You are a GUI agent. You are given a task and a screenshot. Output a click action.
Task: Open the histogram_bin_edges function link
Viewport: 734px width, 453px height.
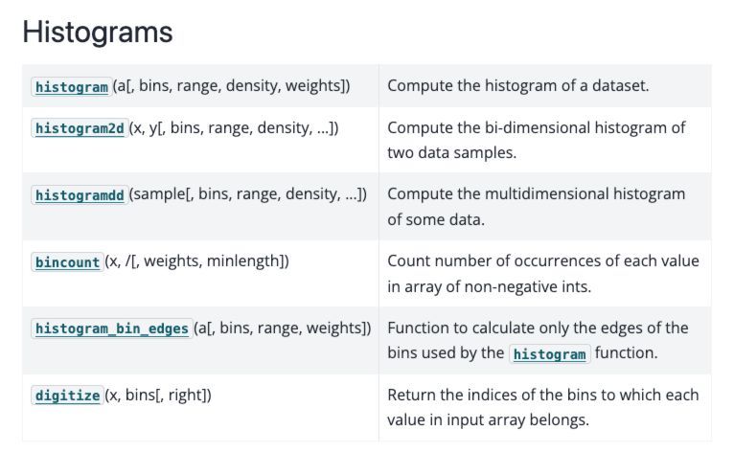(x=112, y=328)
